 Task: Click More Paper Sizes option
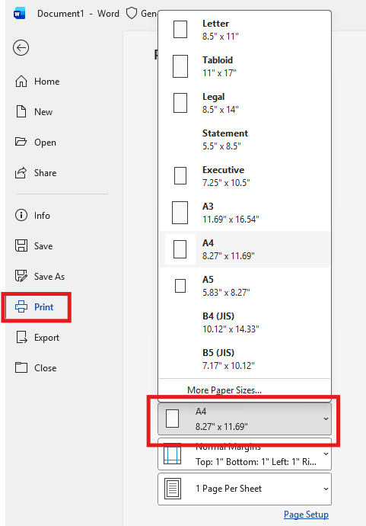click(224, 390)
